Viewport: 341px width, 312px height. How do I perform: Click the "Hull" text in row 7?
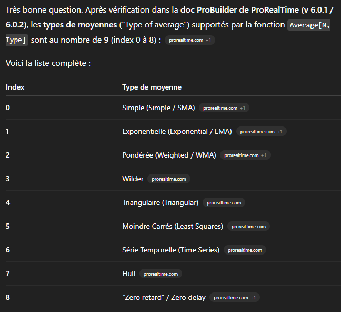pyautogui.click(x=128, y=274)
